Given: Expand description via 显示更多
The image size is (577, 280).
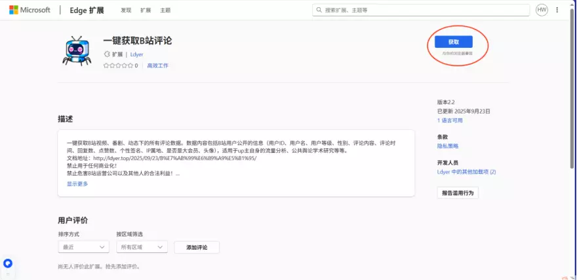Looking at the screenshot, I should (x=77, y=184).
